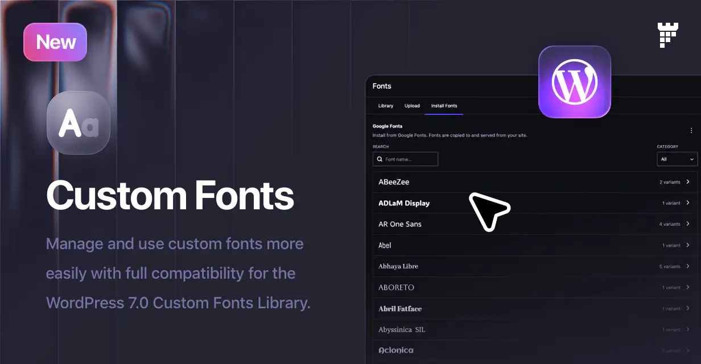
Task: Click the Google Fonts heading
Action: pos(389,126)
